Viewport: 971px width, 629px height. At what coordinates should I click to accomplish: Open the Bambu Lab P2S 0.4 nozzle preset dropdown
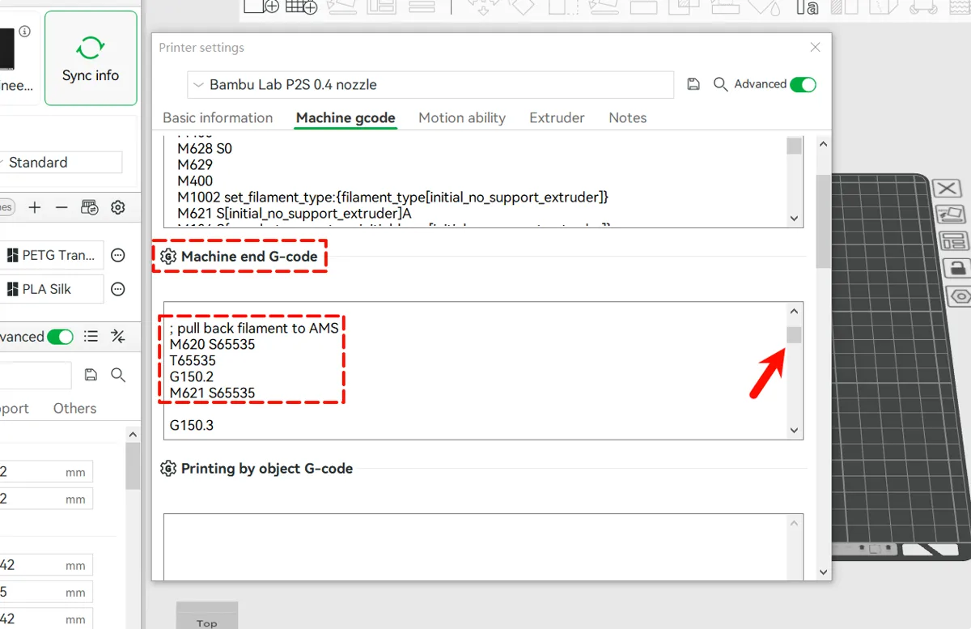tap(430, 84)
